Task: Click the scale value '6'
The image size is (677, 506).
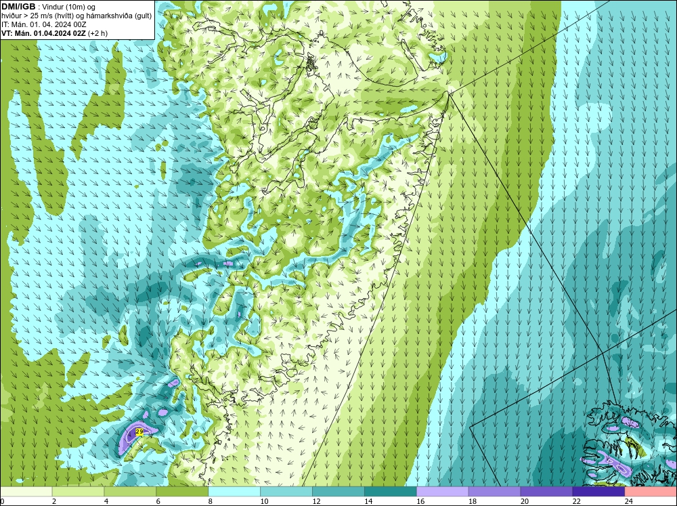Action: (x=158, y=501)
